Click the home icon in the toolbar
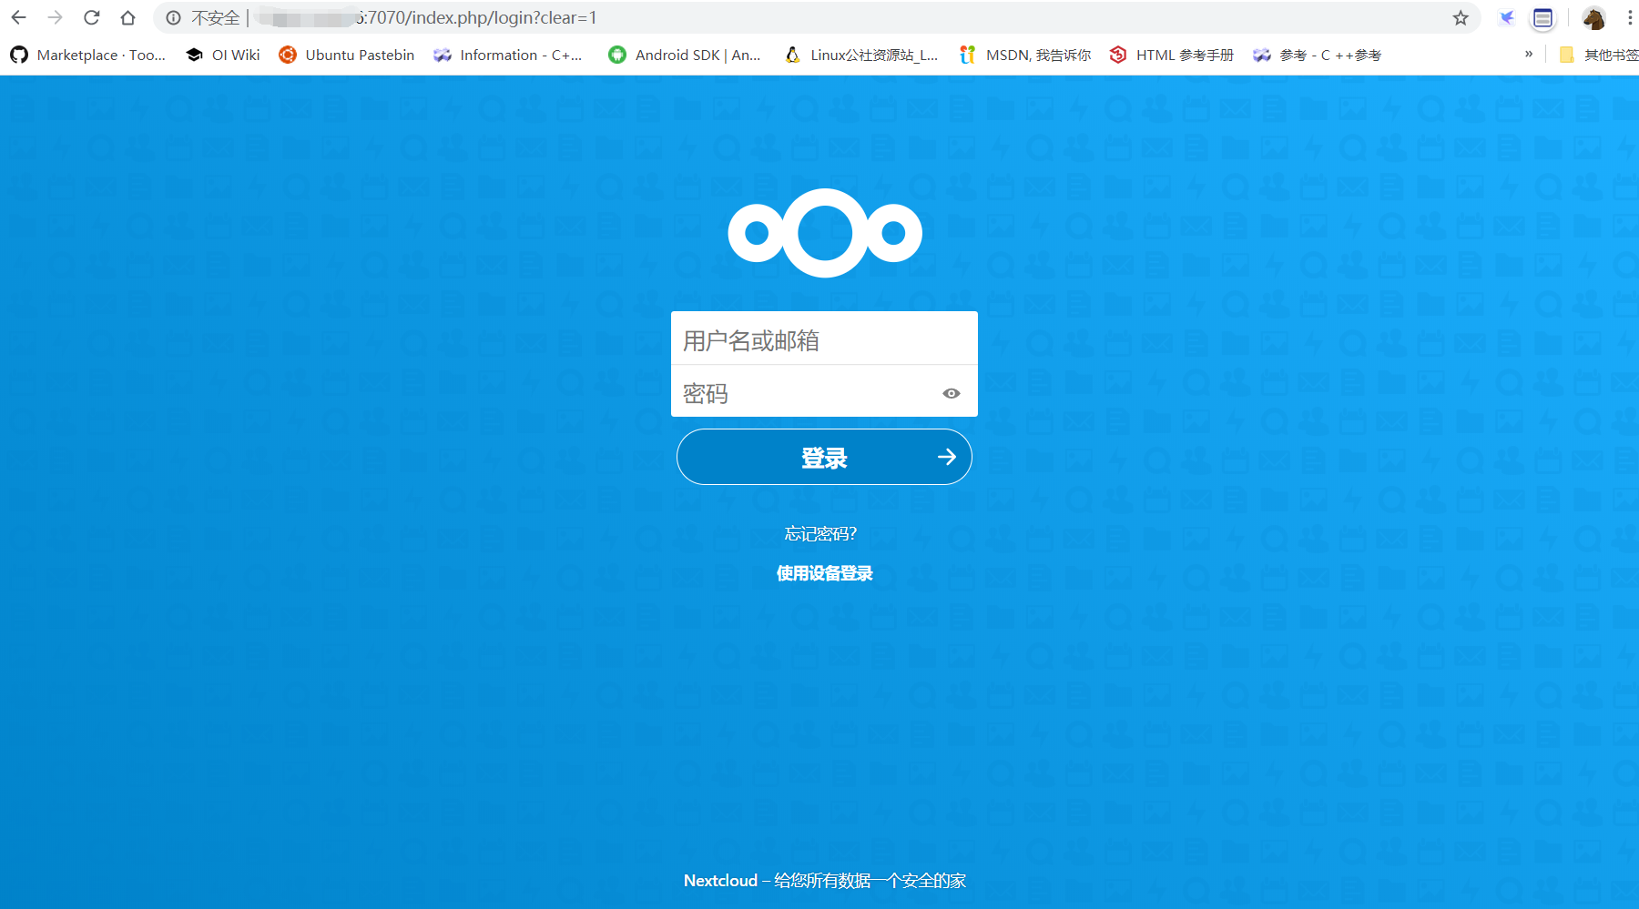The width and height of the screenshot is (1639, 909). (x=127, y=17)
